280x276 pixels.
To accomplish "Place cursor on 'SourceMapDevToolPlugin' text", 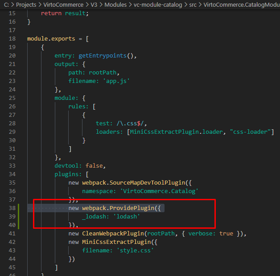I will click(147, 183).
